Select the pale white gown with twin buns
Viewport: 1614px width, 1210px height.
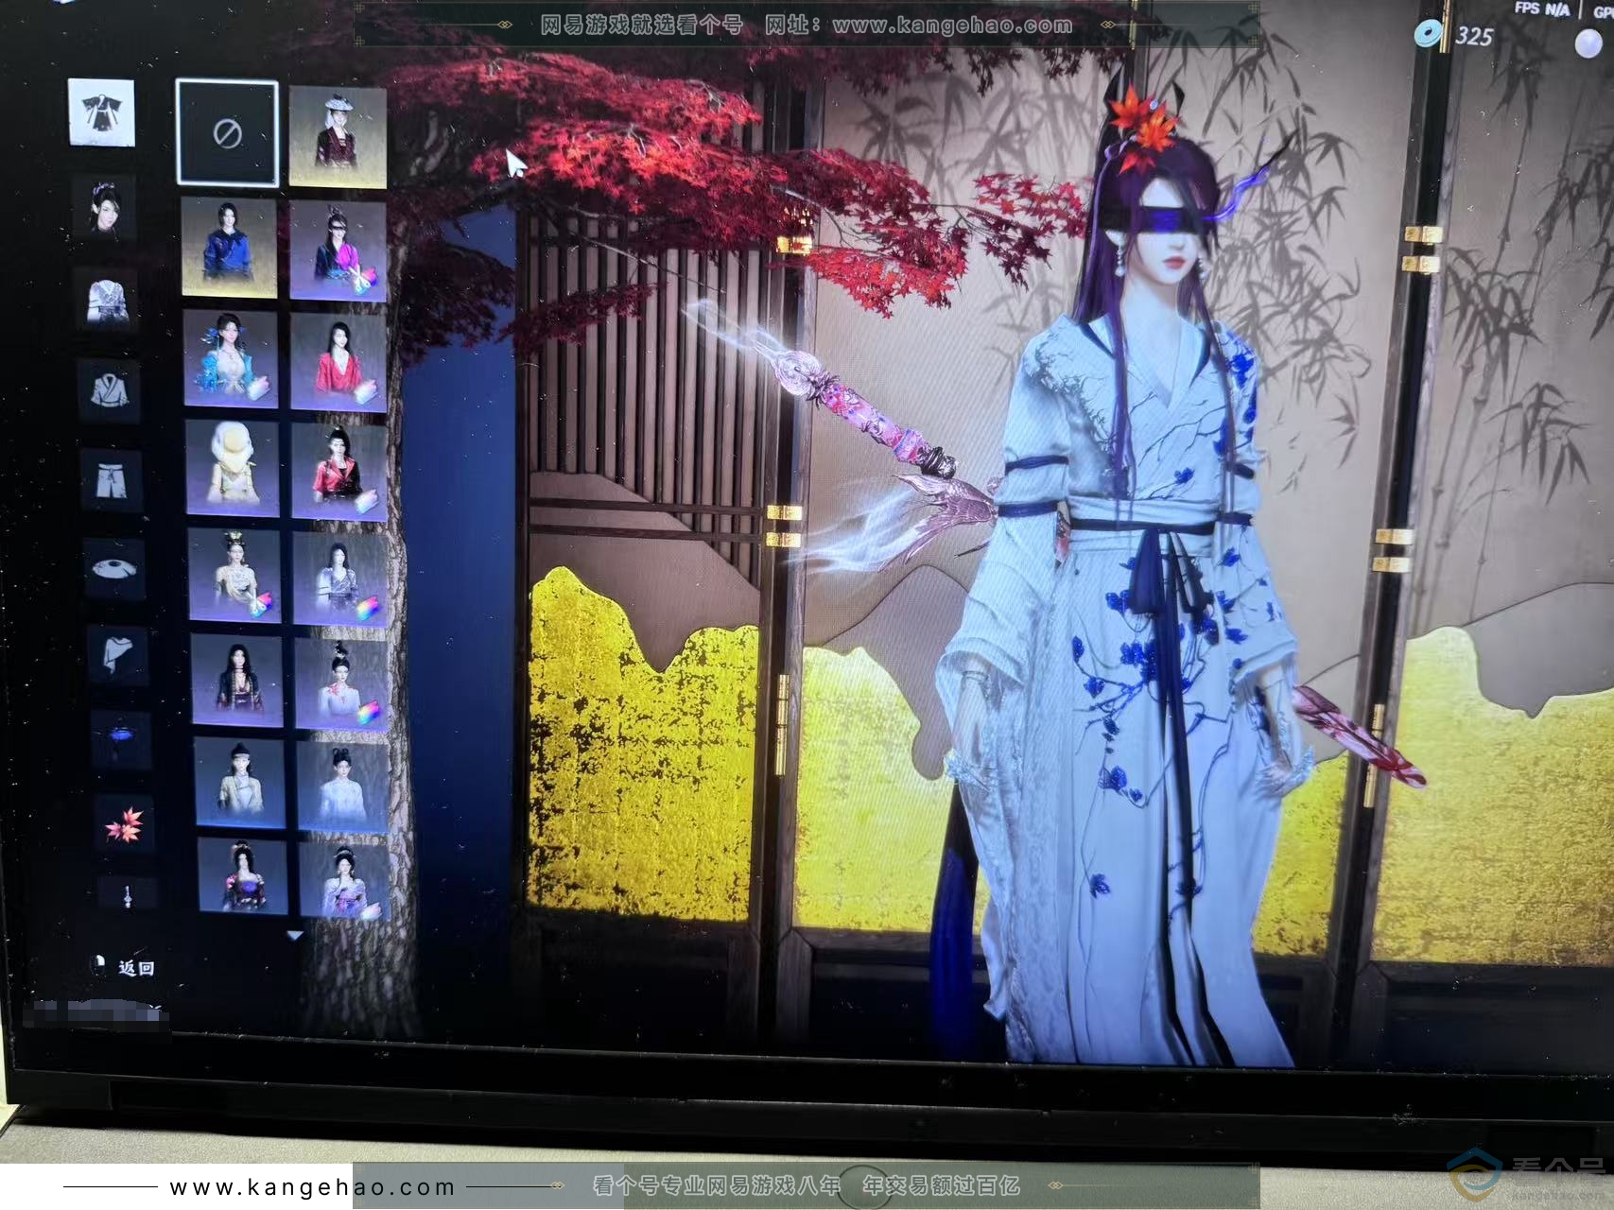[343, 786]
